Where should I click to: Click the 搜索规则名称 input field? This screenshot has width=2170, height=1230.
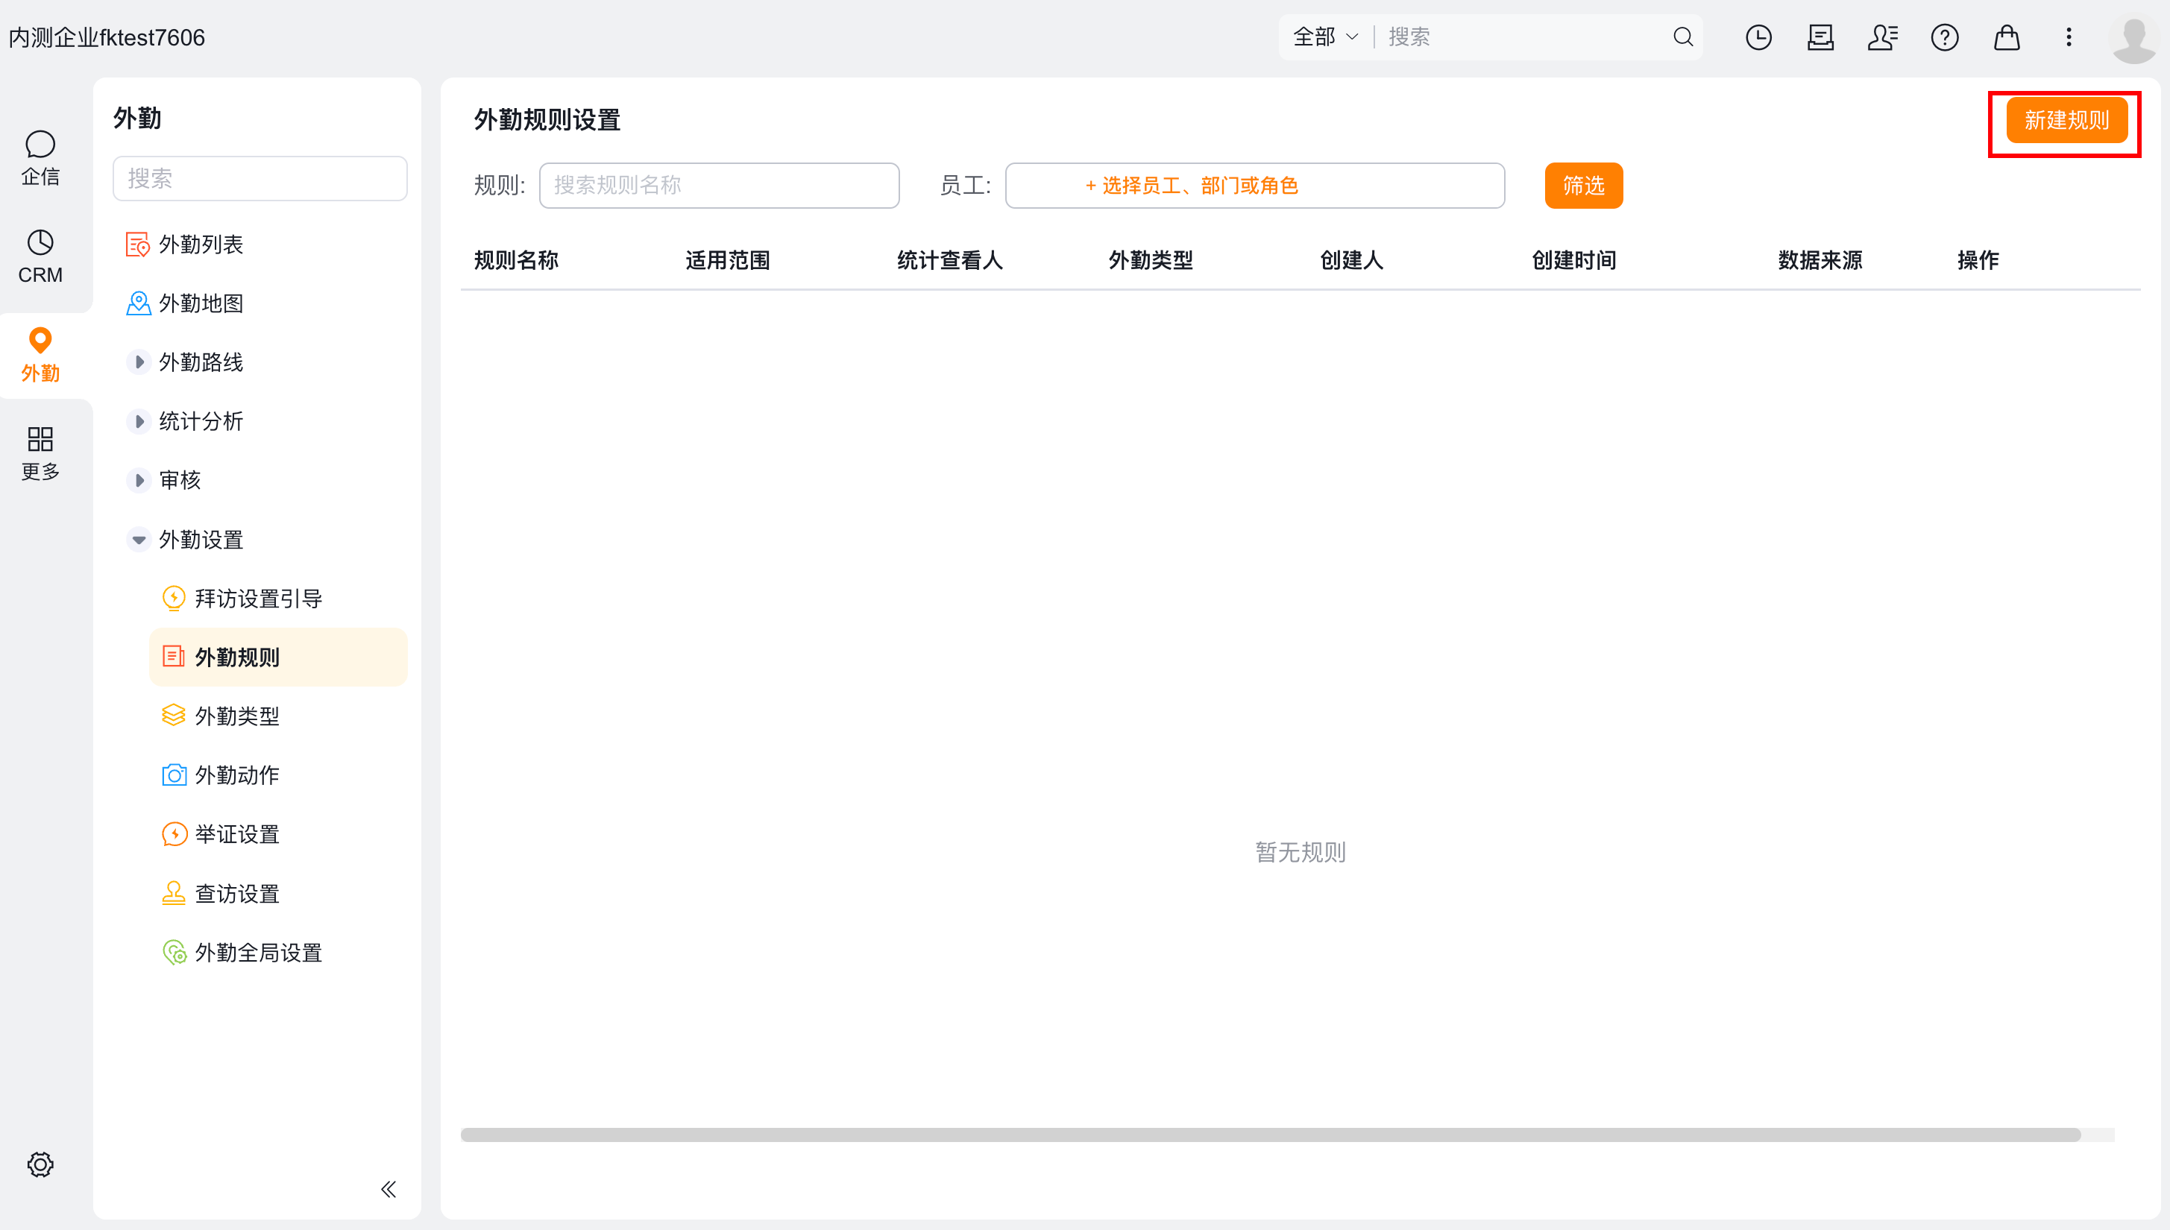pyautogui.click(x=719, y=185)
